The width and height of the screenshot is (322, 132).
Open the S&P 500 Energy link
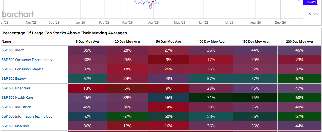14,79
